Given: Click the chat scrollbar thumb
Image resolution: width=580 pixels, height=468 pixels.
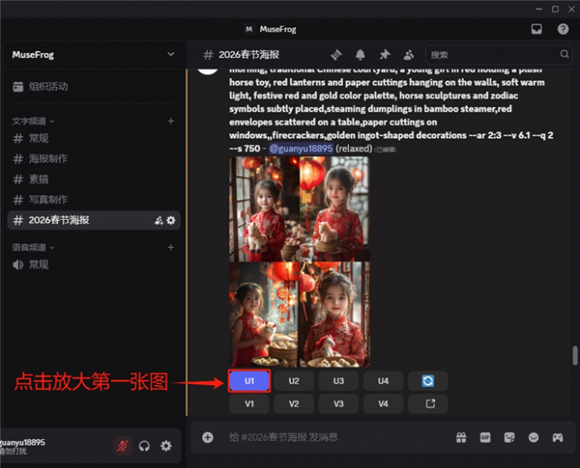Looking at the screenshot, I should 574,355.
